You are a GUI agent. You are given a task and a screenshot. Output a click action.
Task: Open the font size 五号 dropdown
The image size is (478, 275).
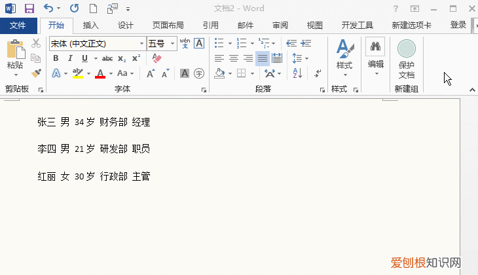pos(173,44)
